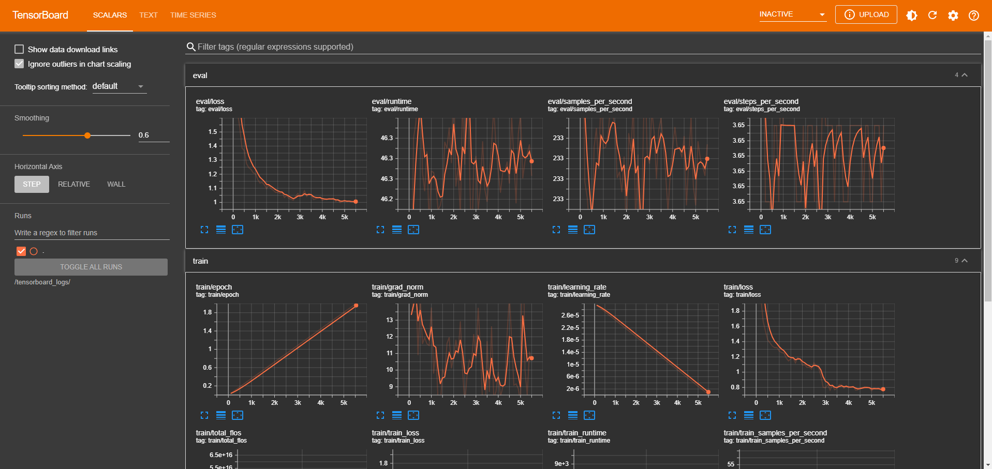Toggle y-axis log scale for eval/runtime
Viewport: 992px width, 469px height.
(397, 230)
